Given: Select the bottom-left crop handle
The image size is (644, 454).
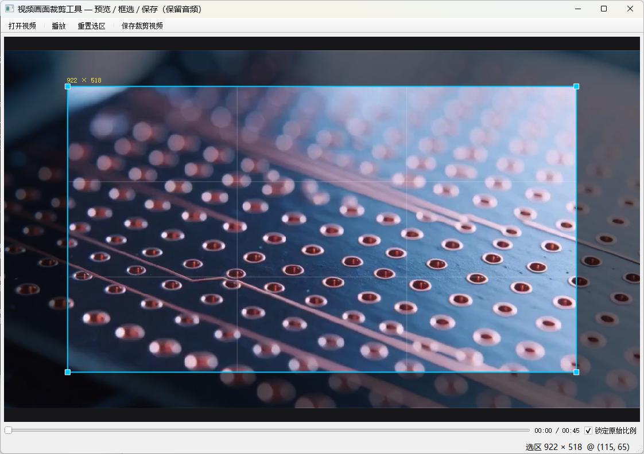Looking at the screenshot, I should pyautogui.click(x=68, y=372).
